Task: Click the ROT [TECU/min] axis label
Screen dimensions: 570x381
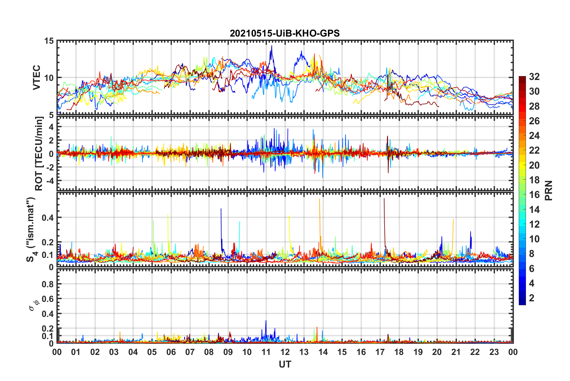Action: 39,154
